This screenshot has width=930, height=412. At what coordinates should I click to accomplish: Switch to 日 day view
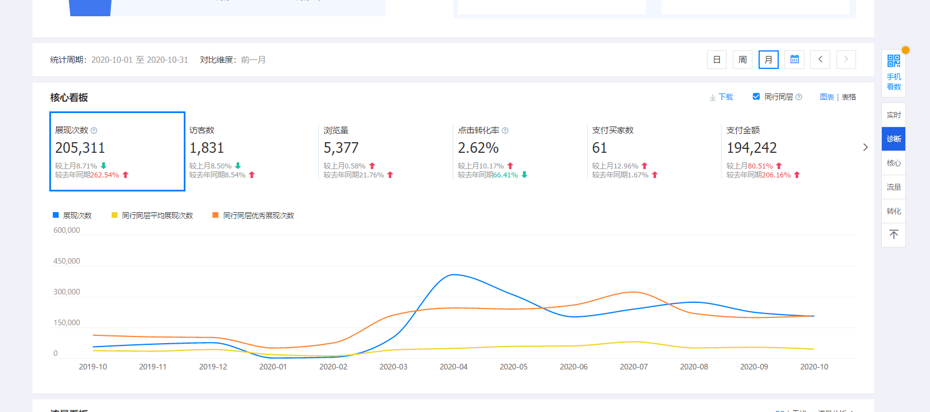(717, 59)
